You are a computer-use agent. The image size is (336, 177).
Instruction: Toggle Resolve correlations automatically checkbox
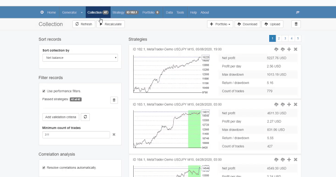click(x=44, y=168)
